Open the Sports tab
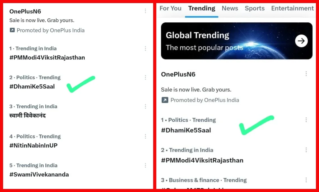The height and width of the screenshot is (192, 319). tap(255, 8)
